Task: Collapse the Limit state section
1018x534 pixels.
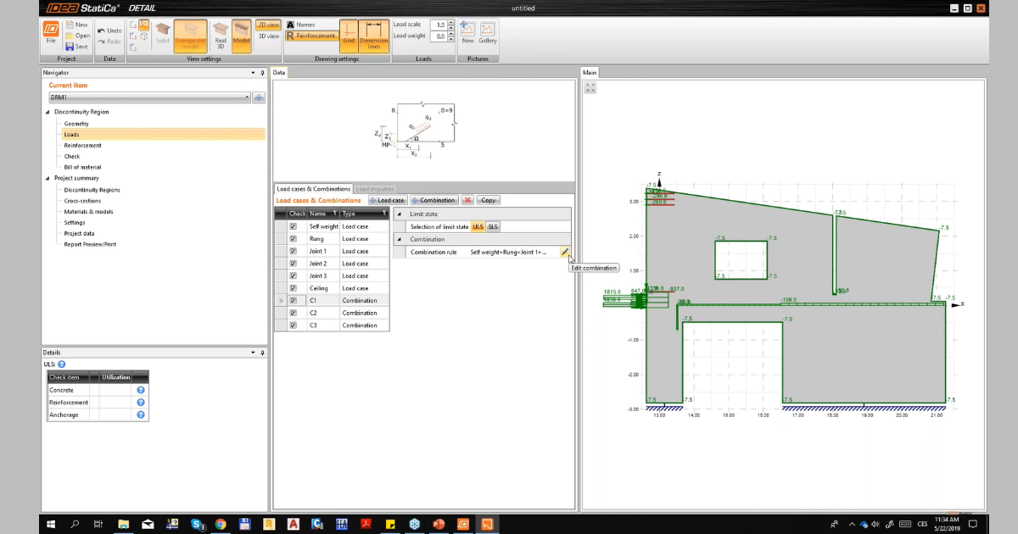Action: pos(400,214)
